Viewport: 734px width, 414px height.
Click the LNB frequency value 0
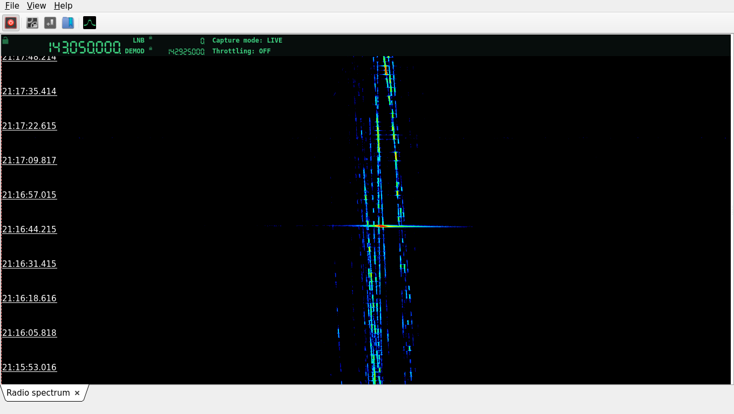[202, 41]
